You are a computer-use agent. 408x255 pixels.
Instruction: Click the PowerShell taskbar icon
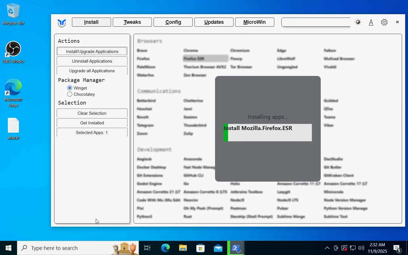tap(236, 248)
